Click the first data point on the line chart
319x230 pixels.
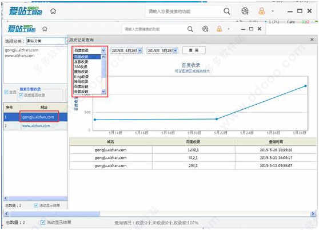95,120
